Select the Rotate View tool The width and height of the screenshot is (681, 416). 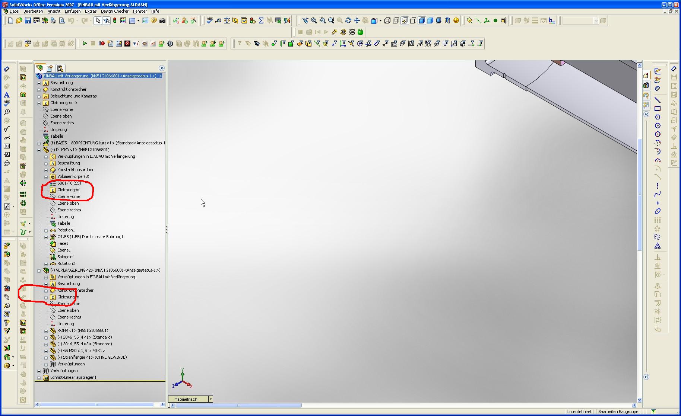348,21
